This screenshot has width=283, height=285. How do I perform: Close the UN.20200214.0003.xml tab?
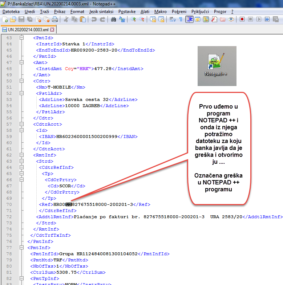[x=52, y=29]
